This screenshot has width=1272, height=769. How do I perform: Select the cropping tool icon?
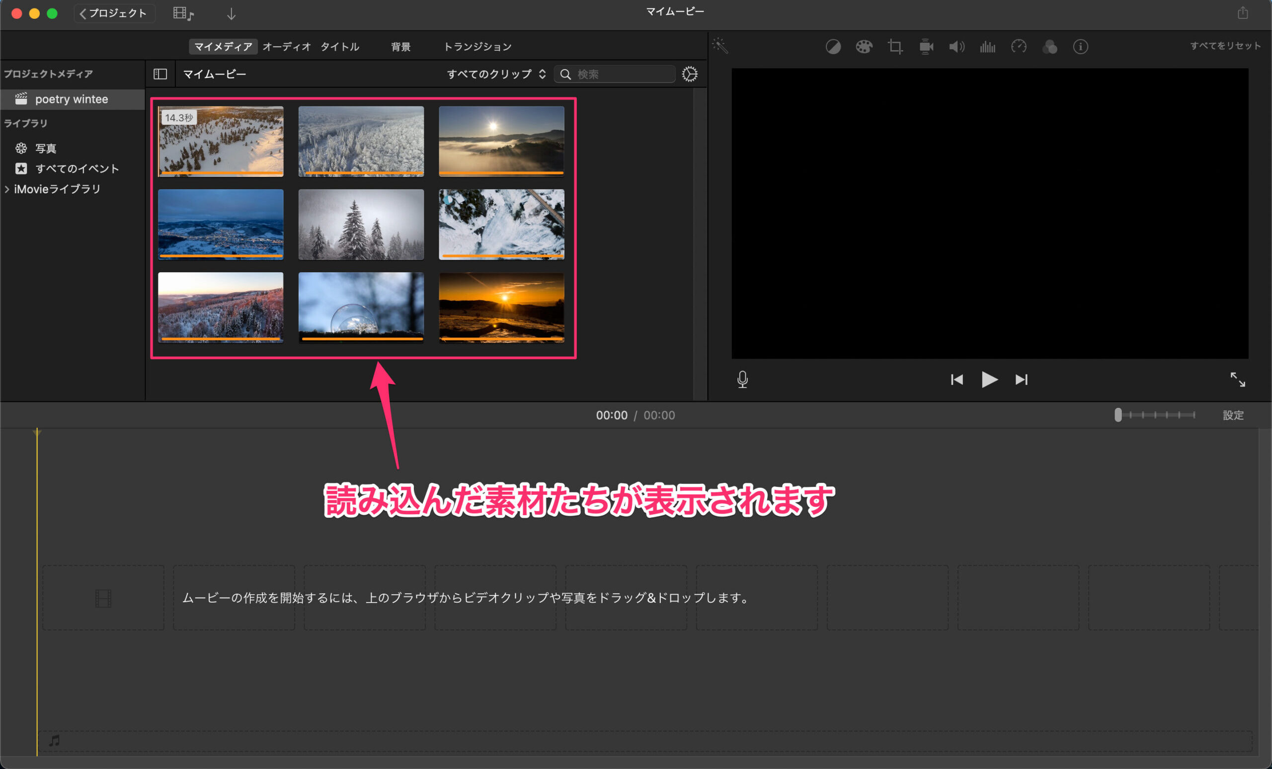point(895,47)
